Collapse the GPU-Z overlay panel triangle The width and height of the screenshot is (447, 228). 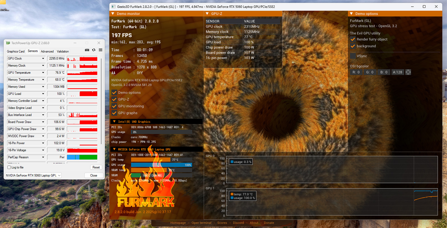click(x=207, y=14)
